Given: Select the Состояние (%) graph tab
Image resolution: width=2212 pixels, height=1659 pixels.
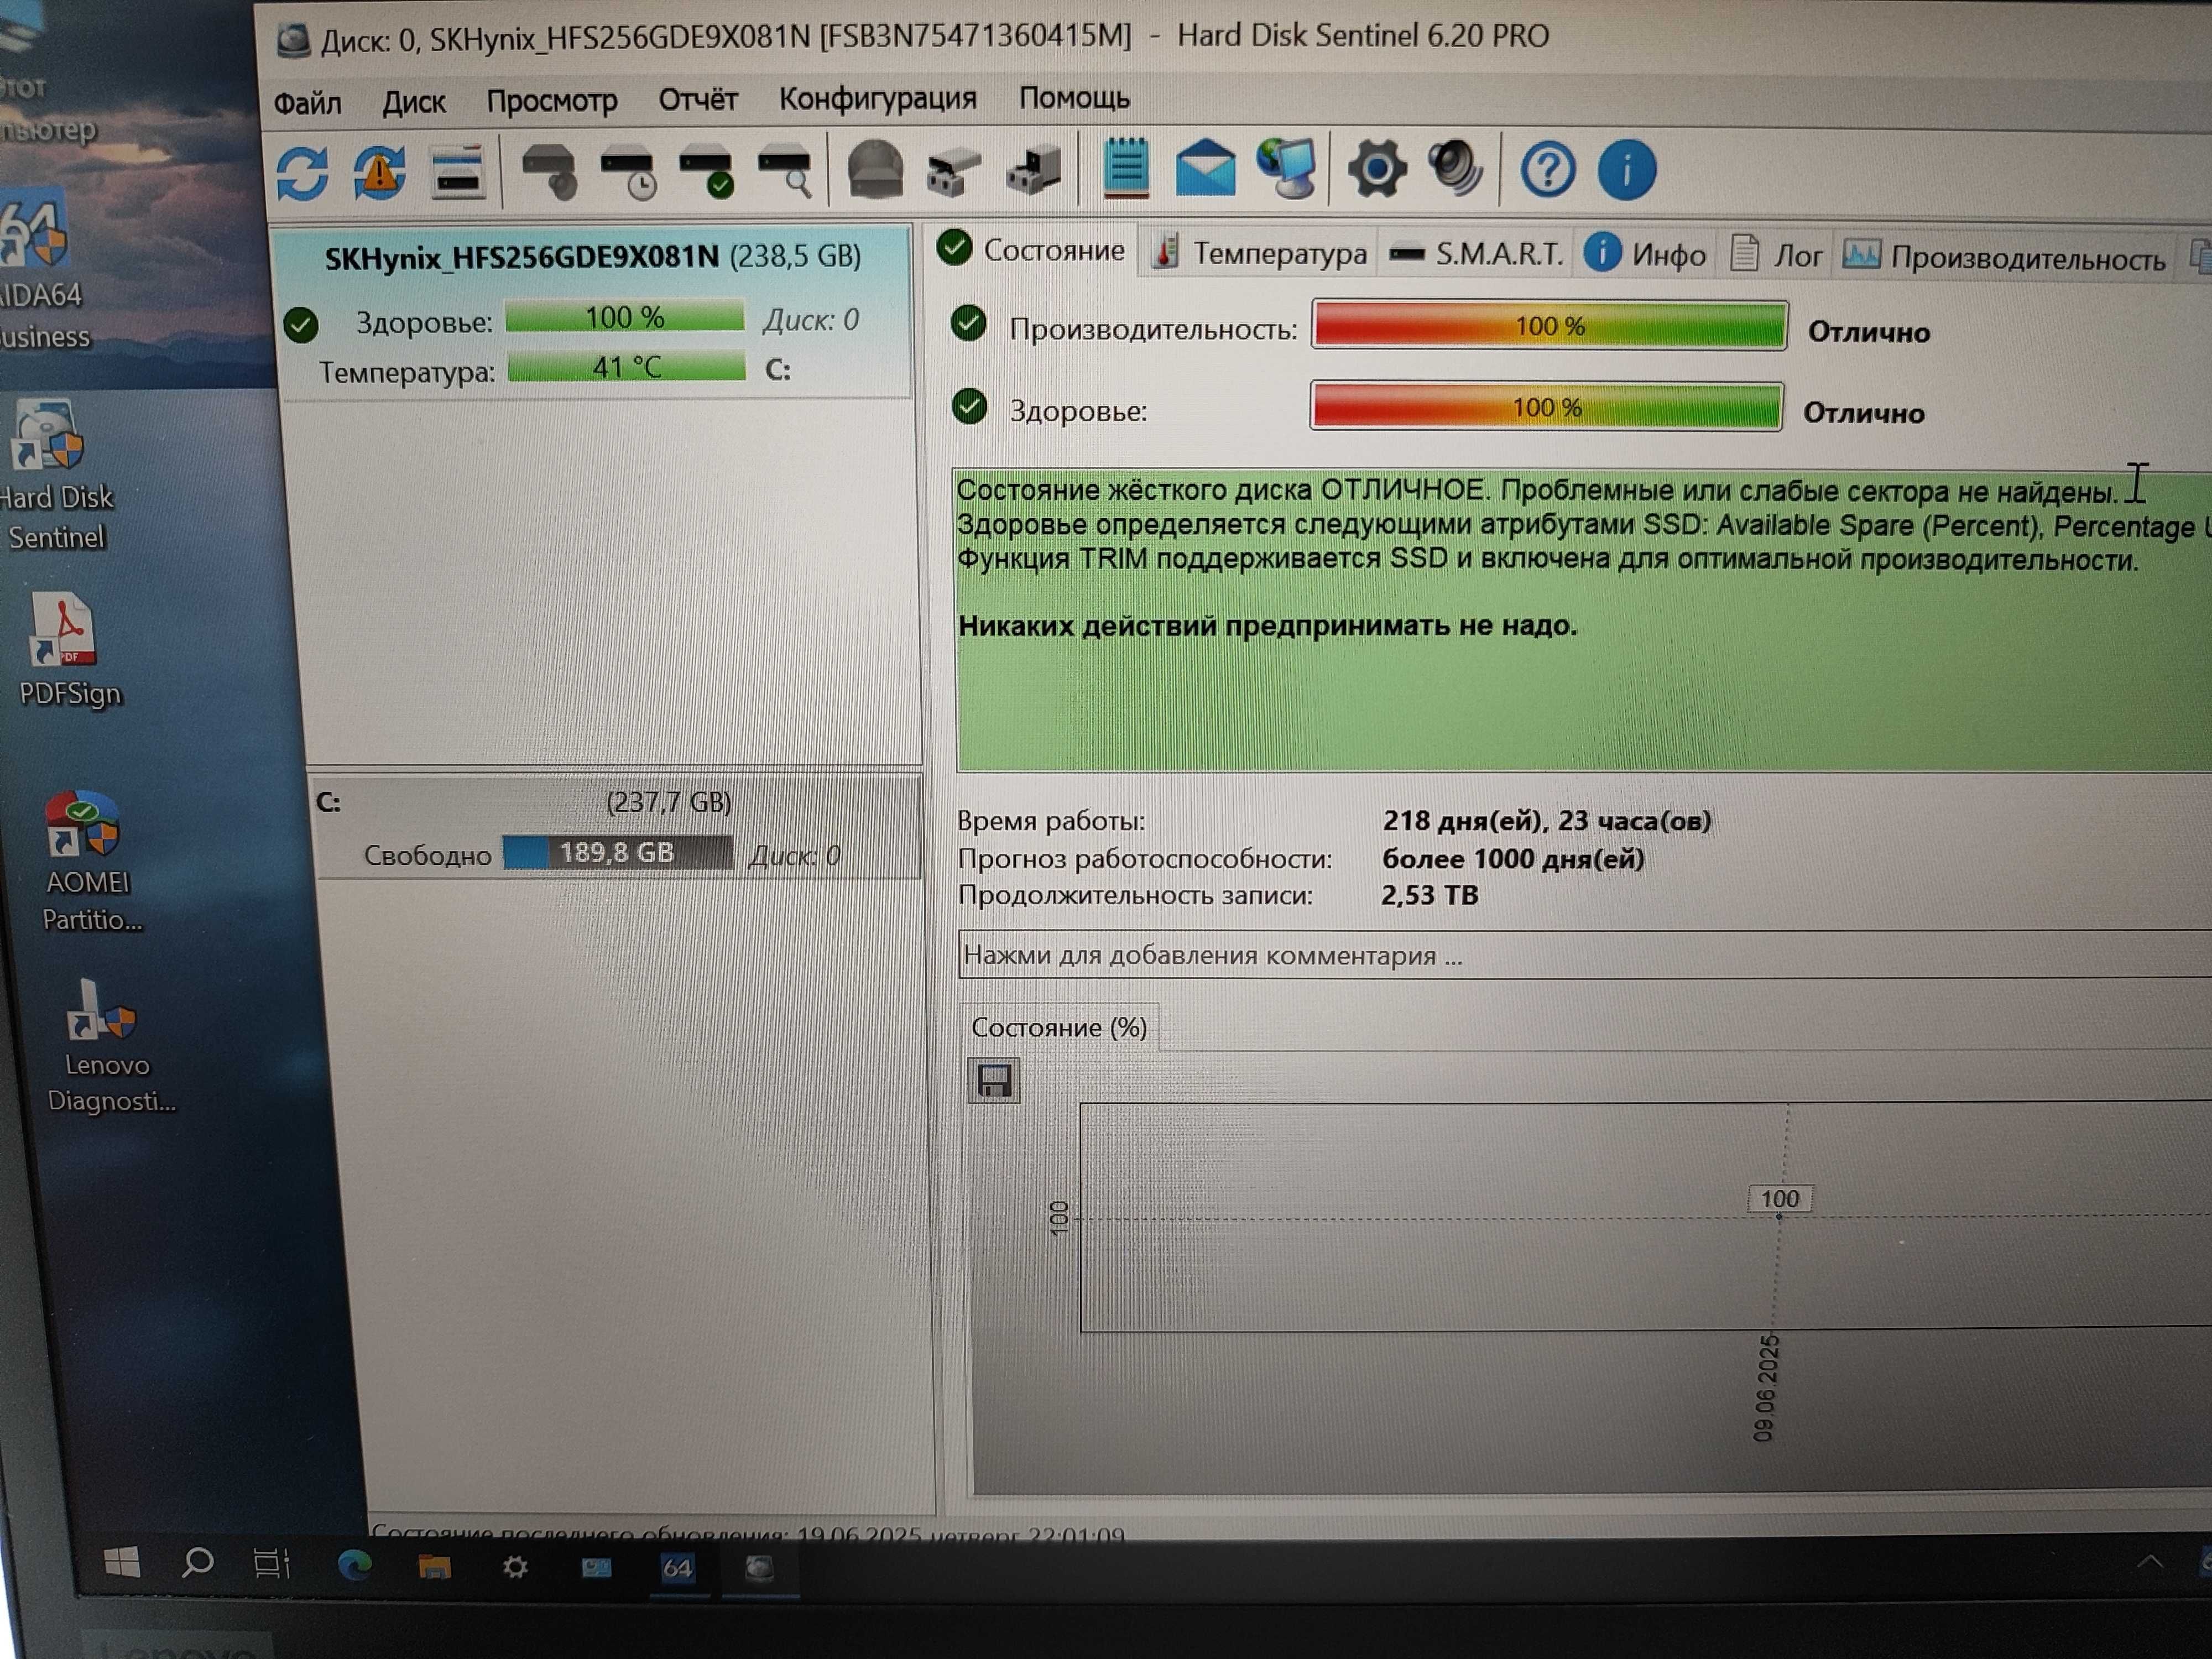Looking at the screenshot, I should pyautogui.click(x=1059, y=1027).
